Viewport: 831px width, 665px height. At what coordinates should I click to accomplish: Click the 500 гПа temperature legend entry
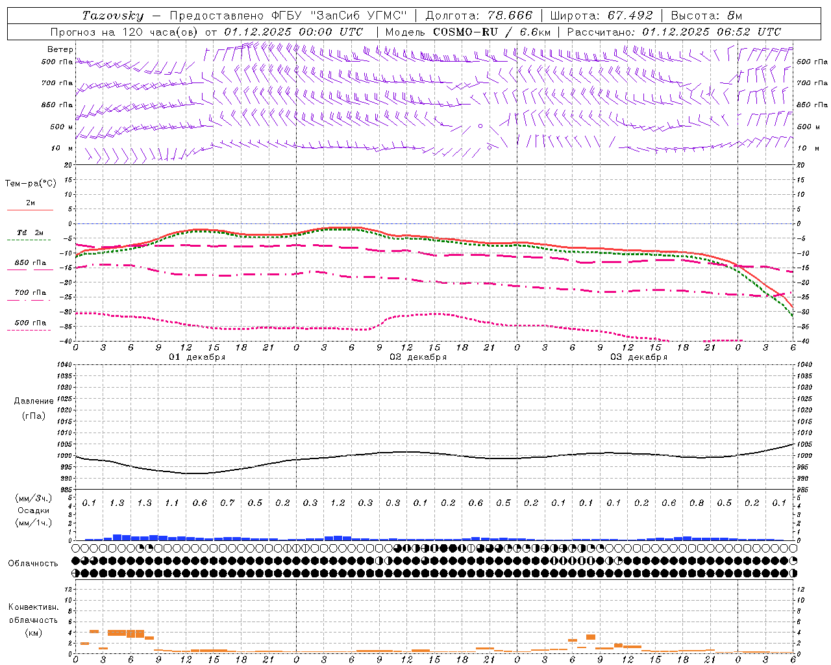click(31, 323)
